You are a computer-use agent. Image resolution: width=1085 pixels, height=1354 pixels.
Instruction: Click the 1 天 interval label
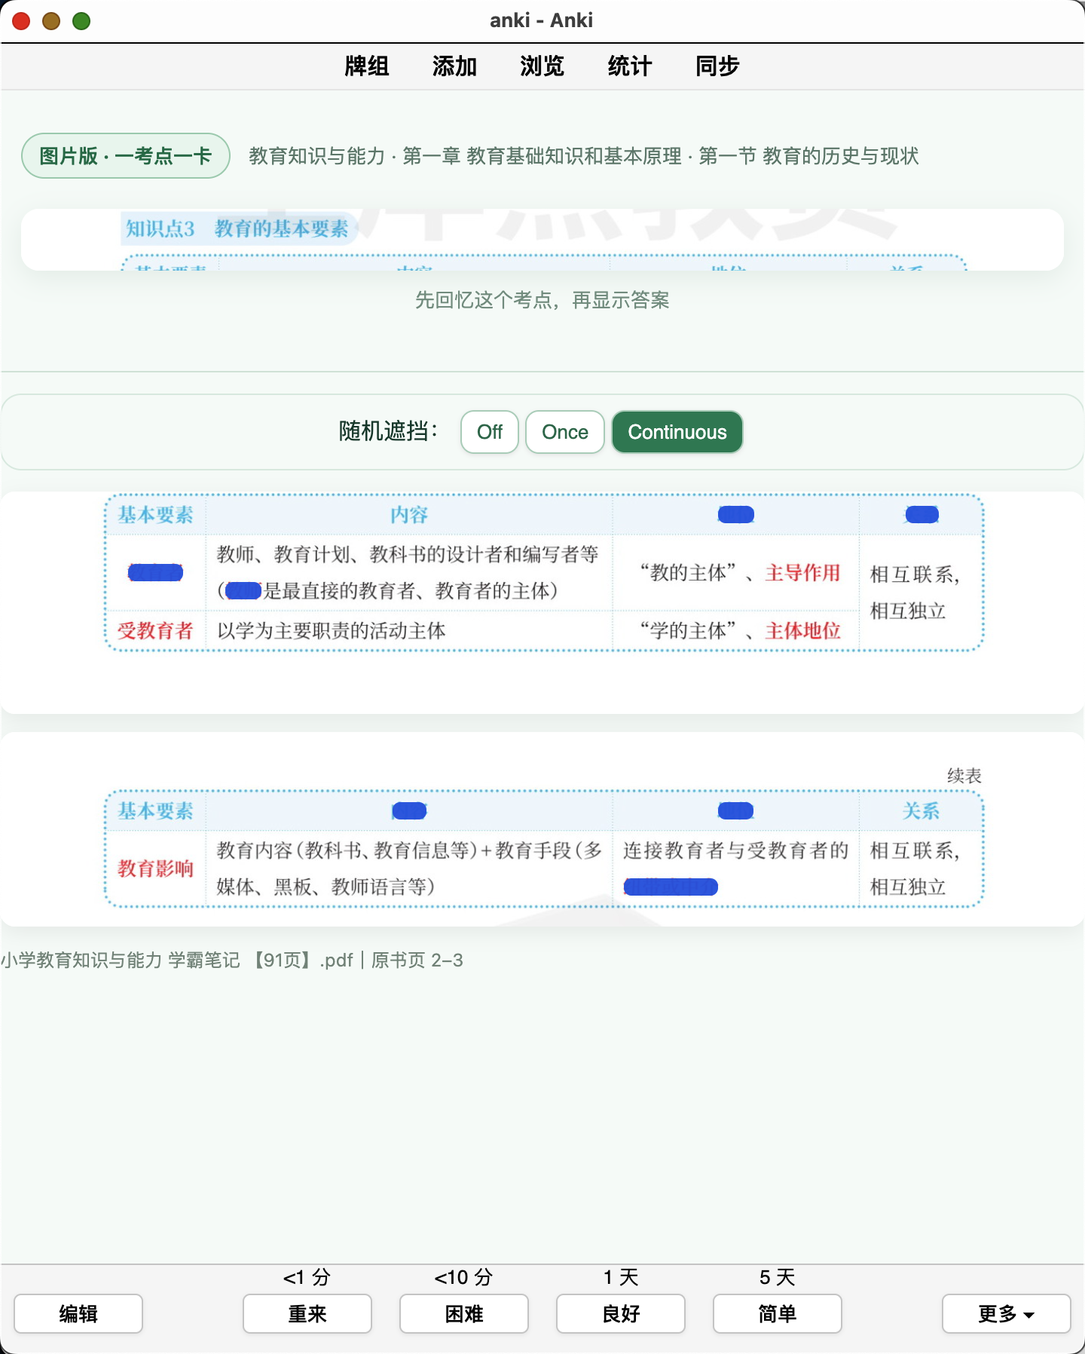(x=621, y=1277)
